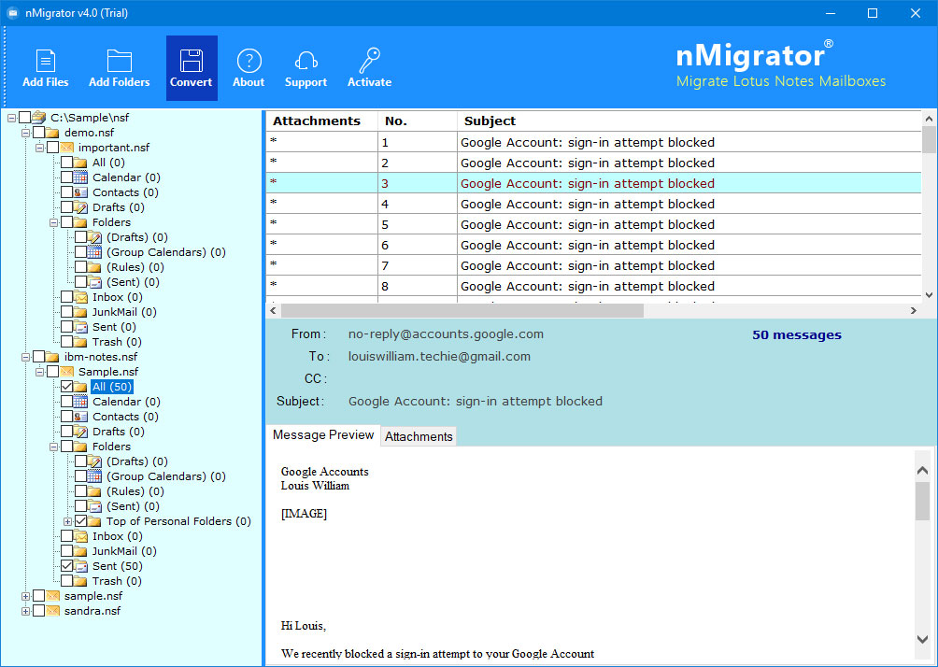The image size is (938, 667).
Task: Open the Attachments tab
Action: tap(419, 436)
